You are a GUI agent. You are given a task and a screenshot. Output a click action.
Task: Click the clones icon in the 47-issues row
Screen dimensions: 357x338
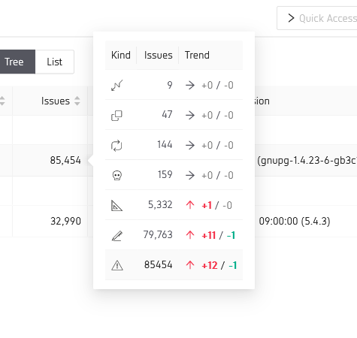116,116
